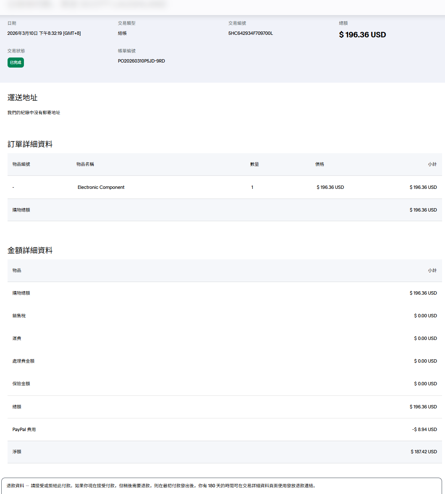Click the 金額詳細資料 section heading

point(30,250)
